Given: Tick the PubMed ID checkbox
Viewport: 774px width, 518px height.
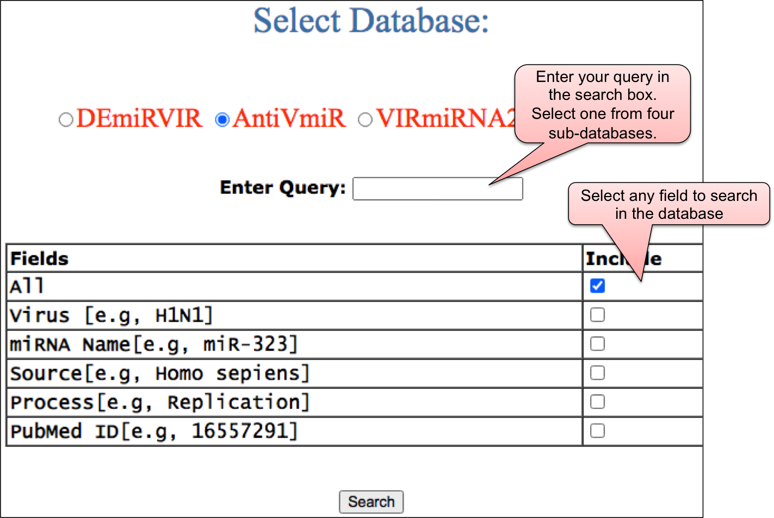Looking at the screenshot, I should pyautogui.click(x=597, y=431).
